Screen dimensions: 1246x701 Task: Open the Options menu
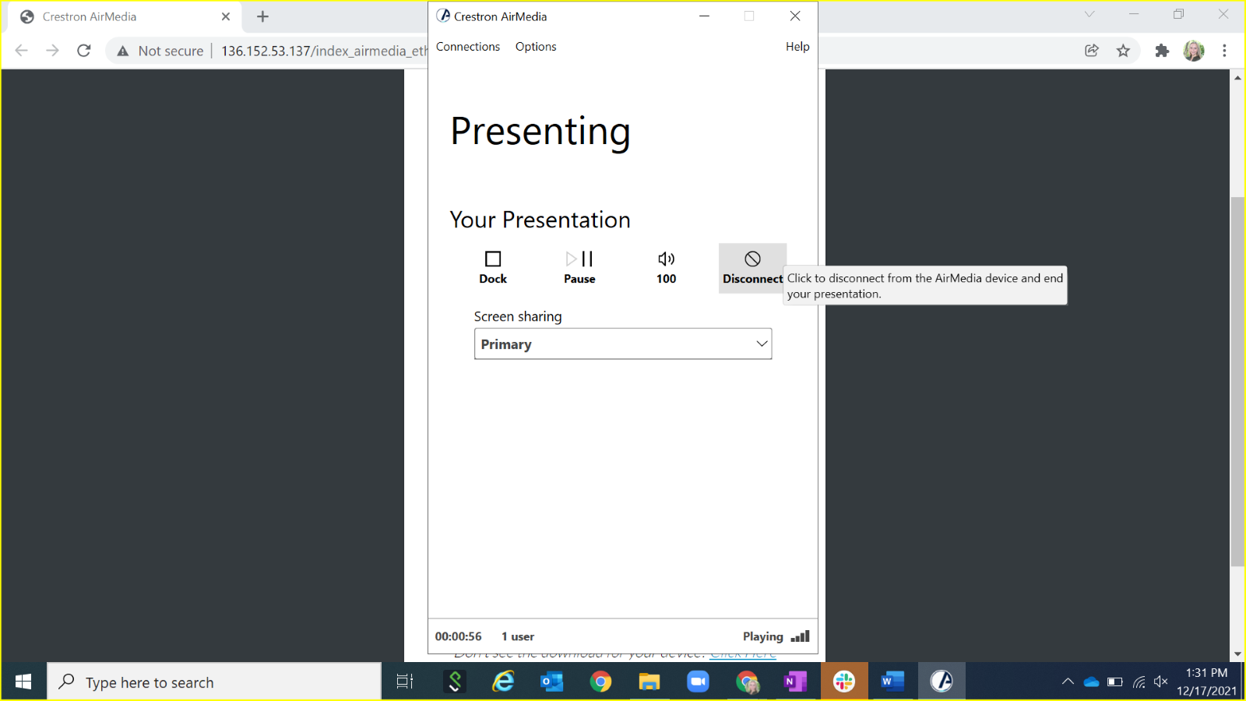coord(536,47)
